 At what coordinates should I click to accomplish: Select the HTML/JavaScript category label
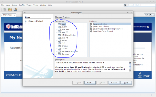(69, 35)
